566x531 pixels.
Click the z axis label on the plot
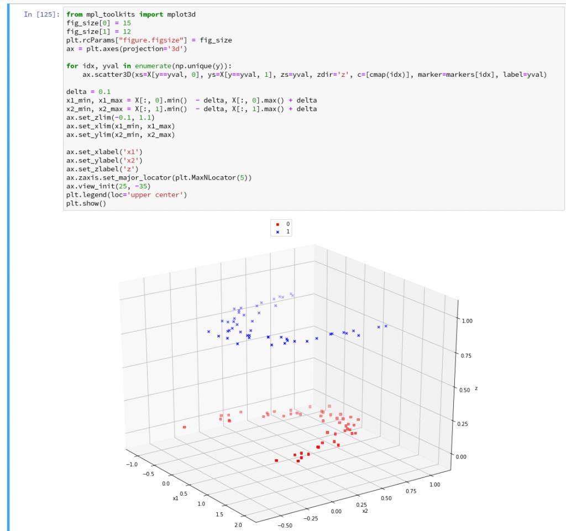point(476,389)
